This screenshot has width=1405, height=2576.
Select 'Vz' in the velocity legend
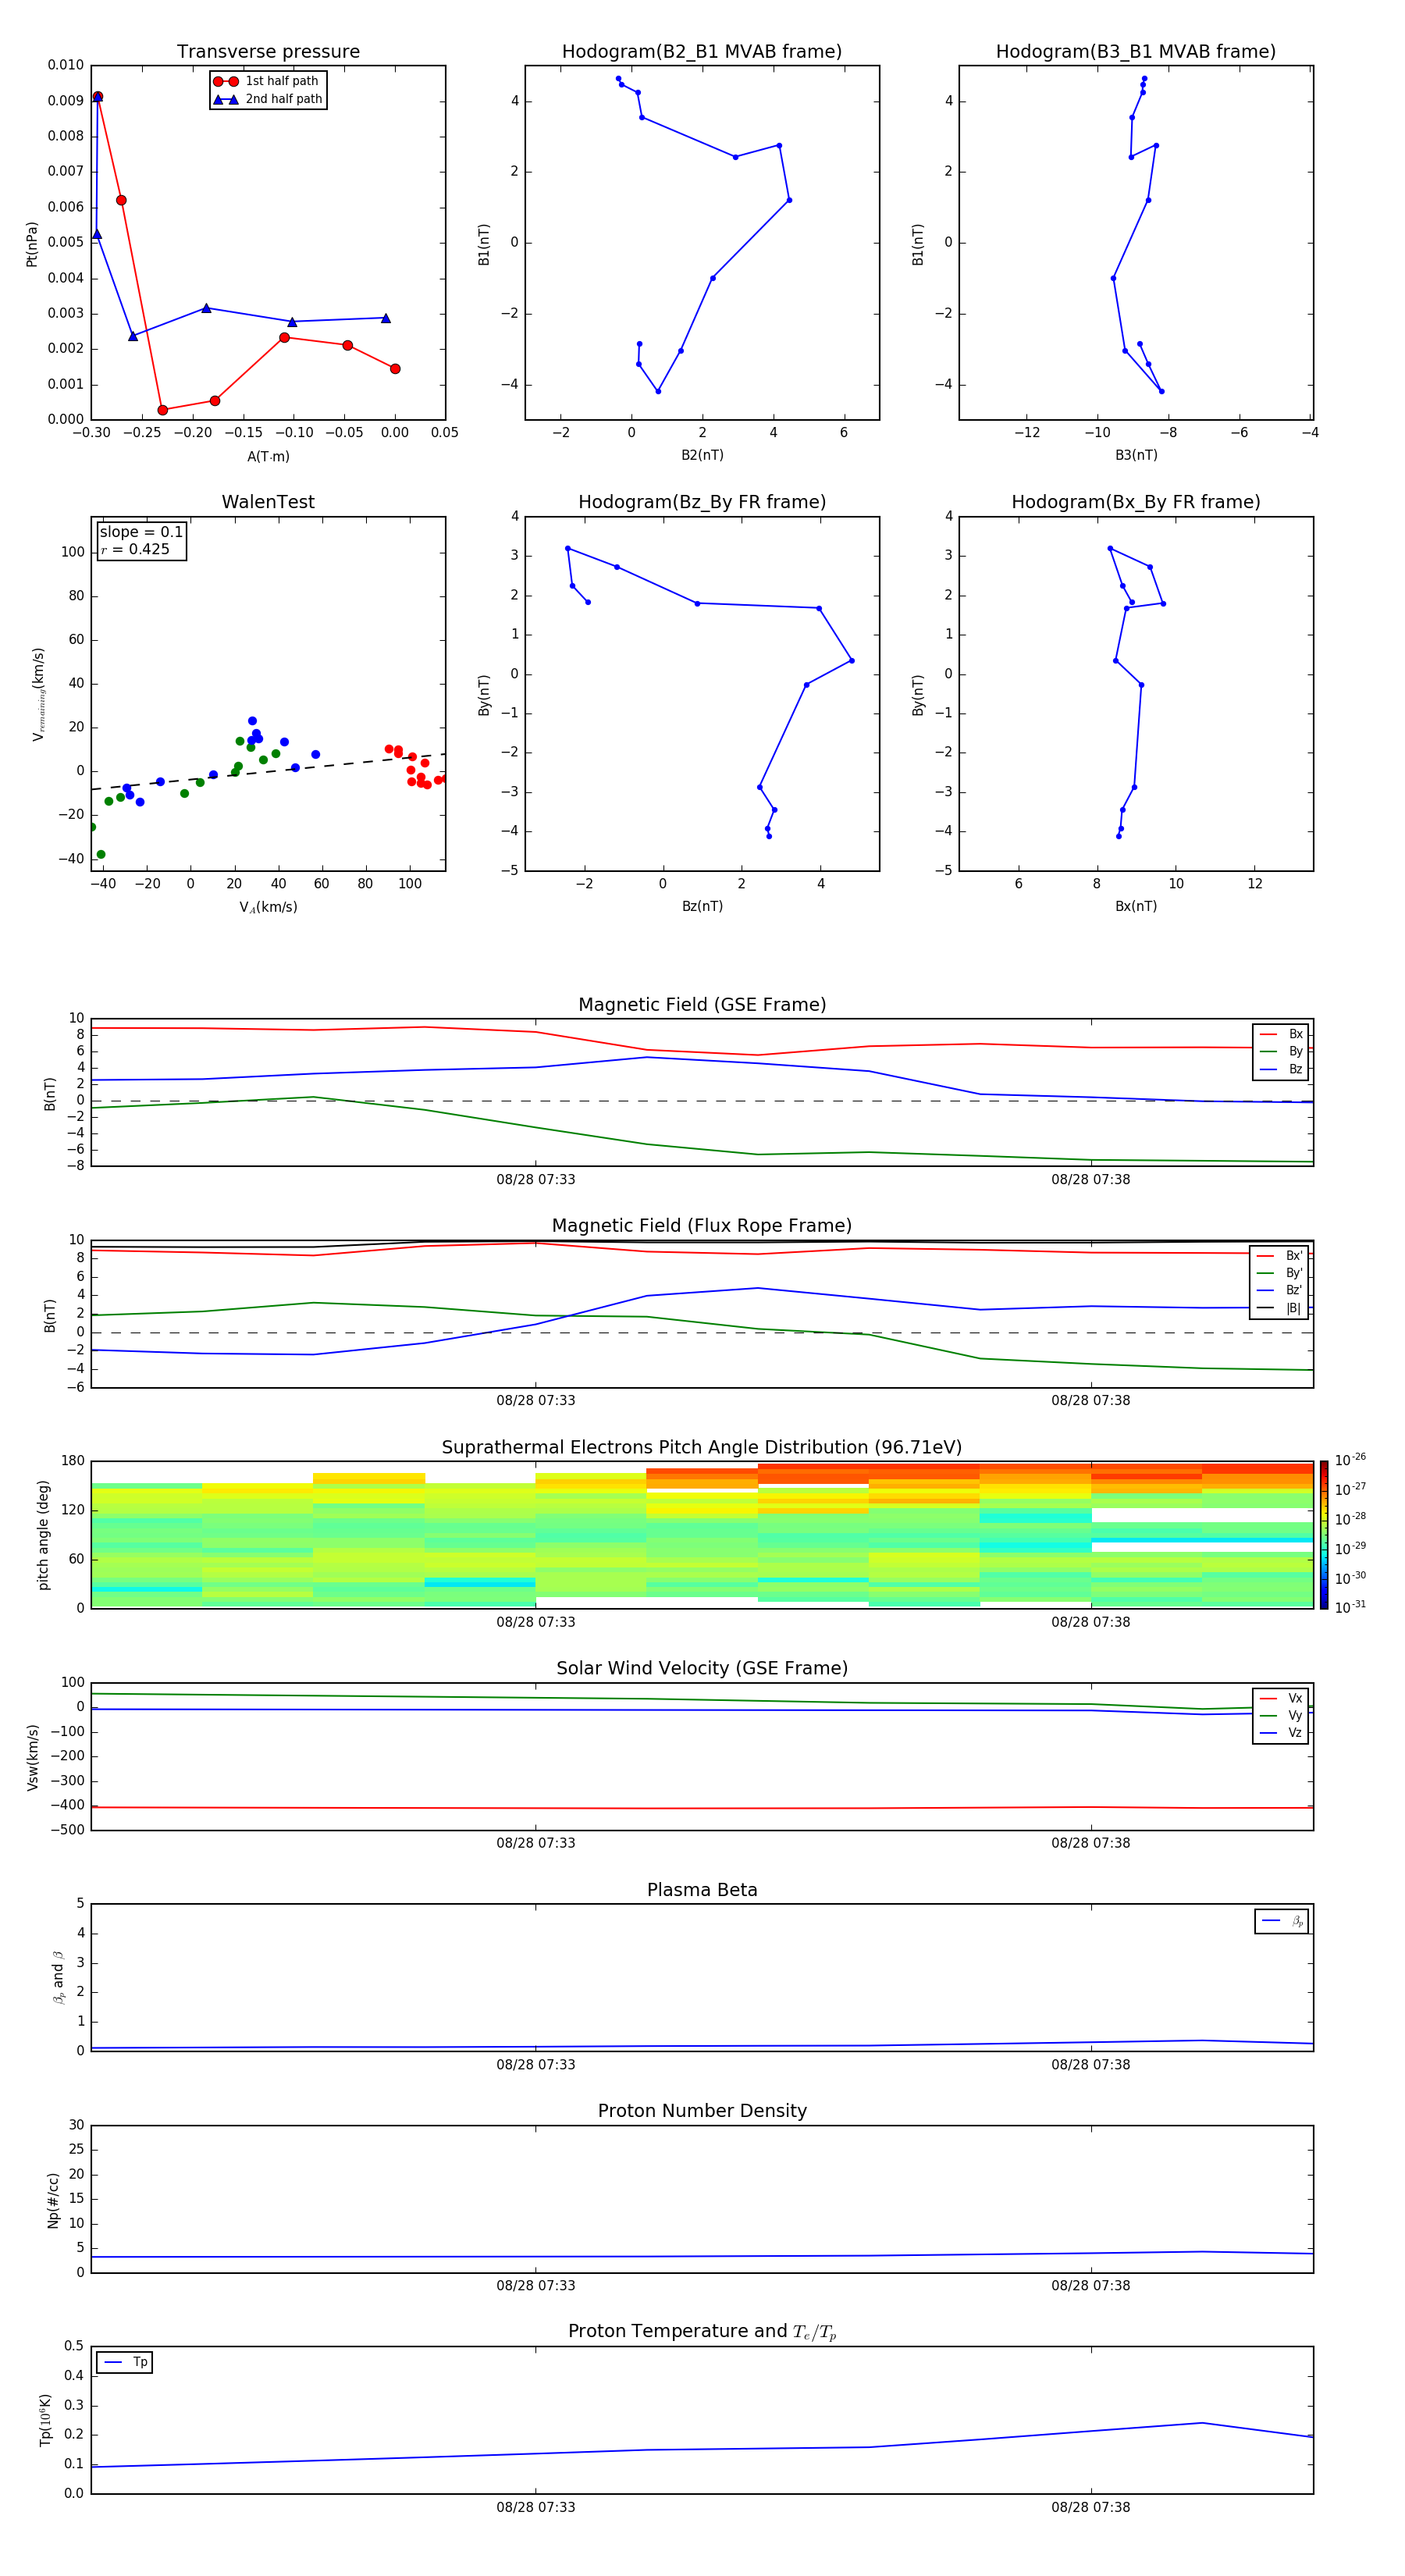coord(1281,1733)
